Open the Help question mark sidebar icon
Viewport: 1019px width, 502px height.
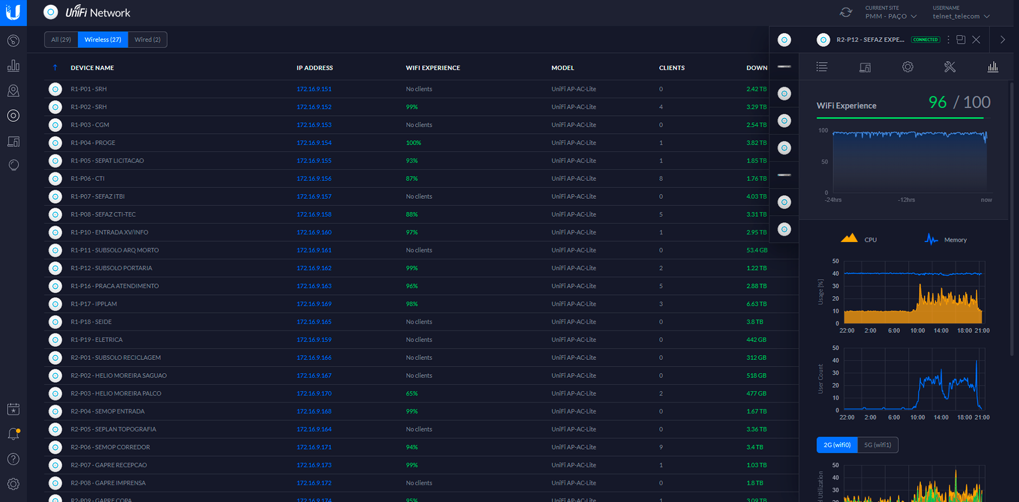pos(13,459)
